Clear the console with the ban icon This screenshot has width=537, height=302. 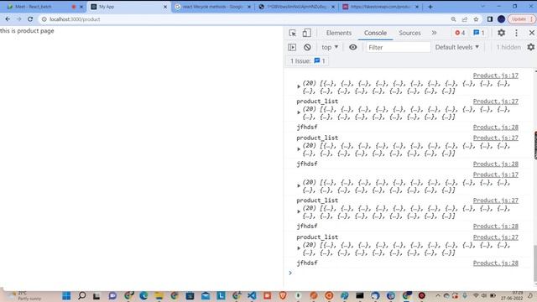coord(307,47)
